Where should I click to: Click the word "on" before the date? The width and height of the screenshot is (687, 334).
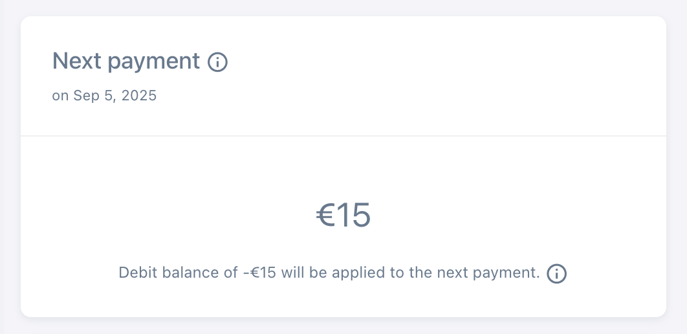60,96
